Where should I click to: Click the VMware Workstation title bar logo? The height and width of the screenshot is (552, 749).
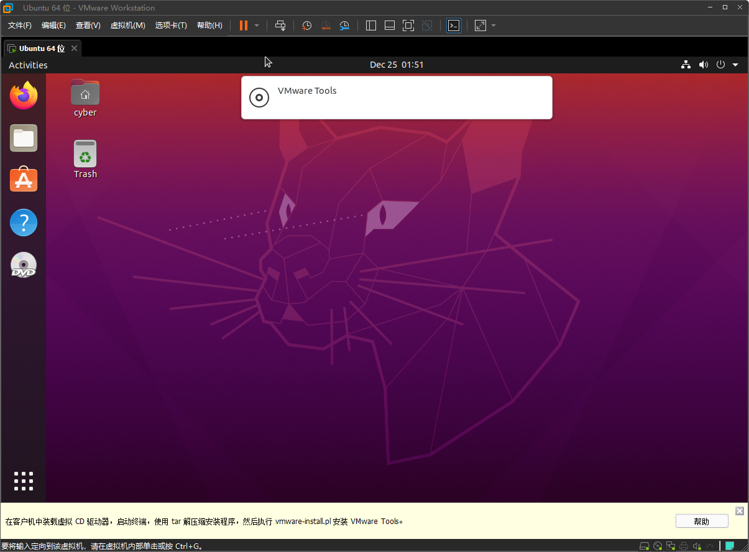coord(8,8)
